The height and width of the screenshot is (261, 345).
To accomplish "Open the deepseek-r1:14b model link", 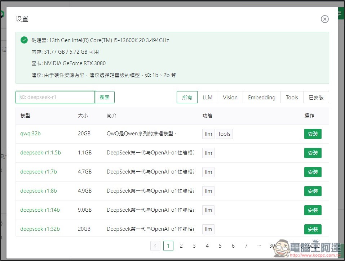I will point(40,210).
